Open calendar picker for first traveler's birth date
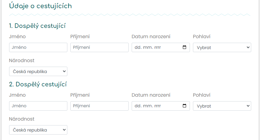 (184, 47)
